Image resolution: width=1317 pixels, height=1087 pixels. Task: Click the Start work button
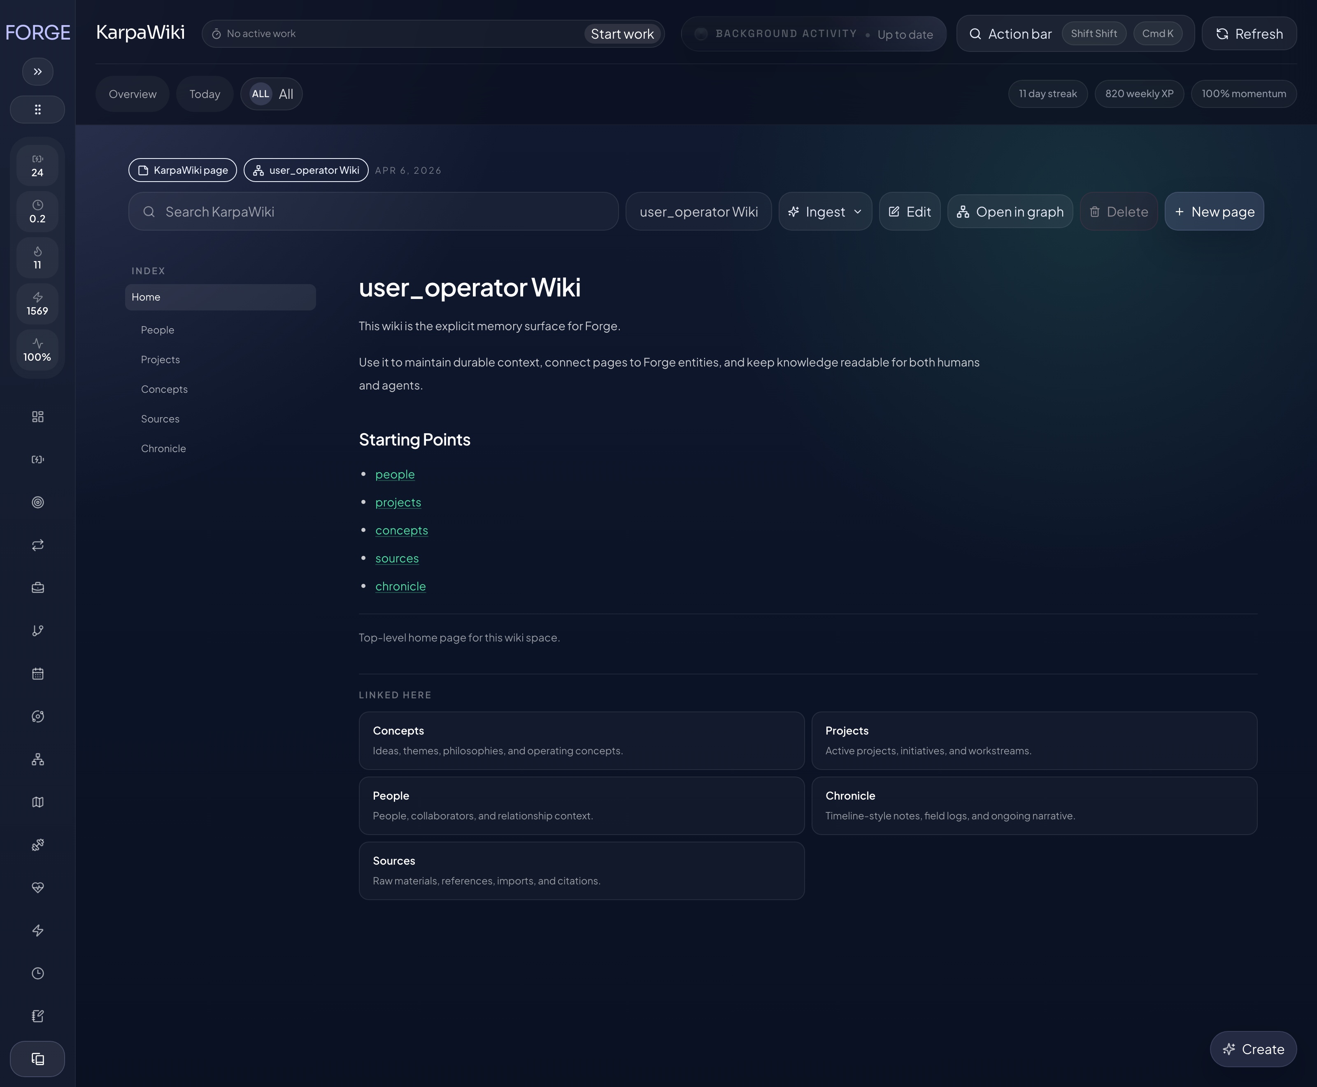[621, 33]
